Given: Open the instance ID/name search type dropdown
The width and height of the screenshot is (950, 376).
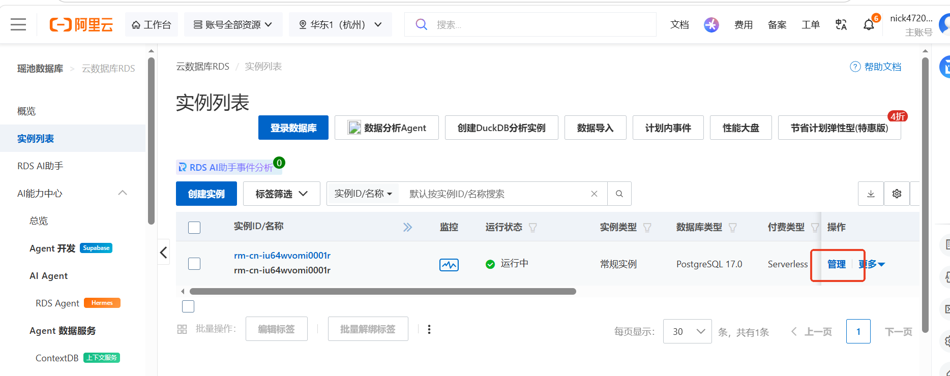Looking at the screenshot, I should point(363,194).
